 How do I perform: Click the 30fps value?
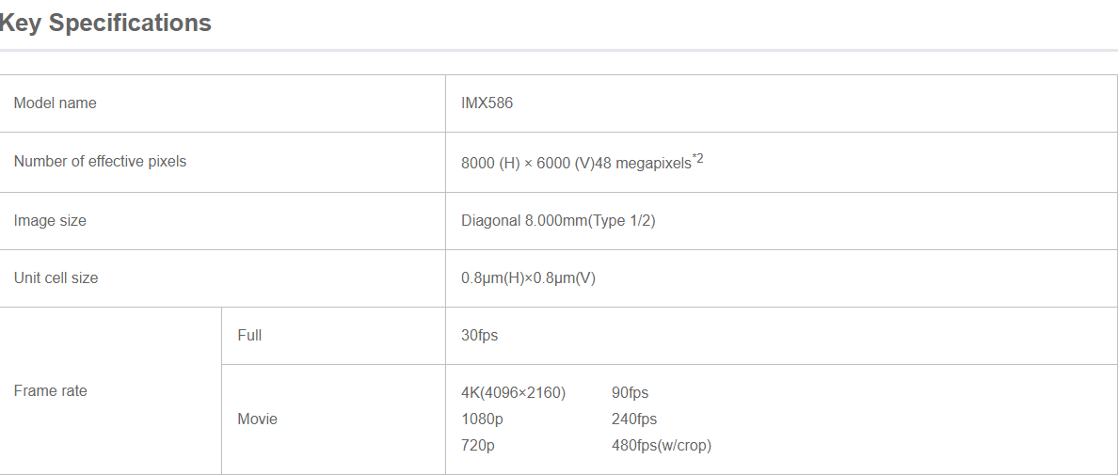click(x=479, y=336)
